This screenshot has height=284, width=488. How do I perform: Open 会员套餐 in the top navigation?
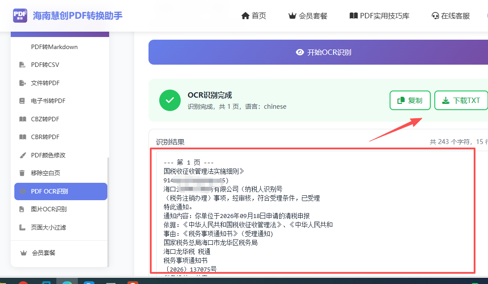coord(313,16)
